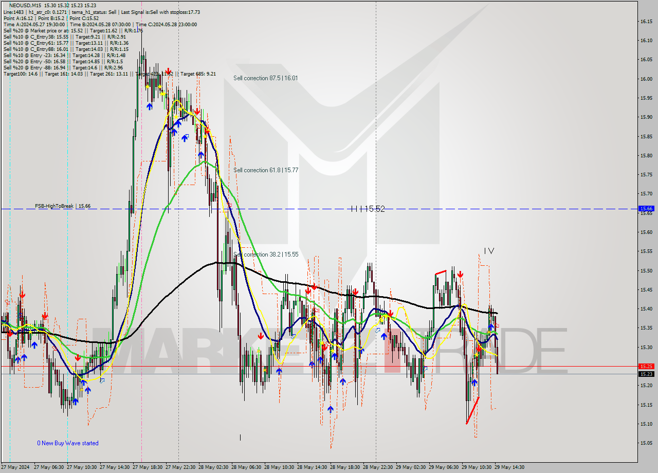Select the 16.00 price axis label
658x473 pixels.
tap(646, 79)
